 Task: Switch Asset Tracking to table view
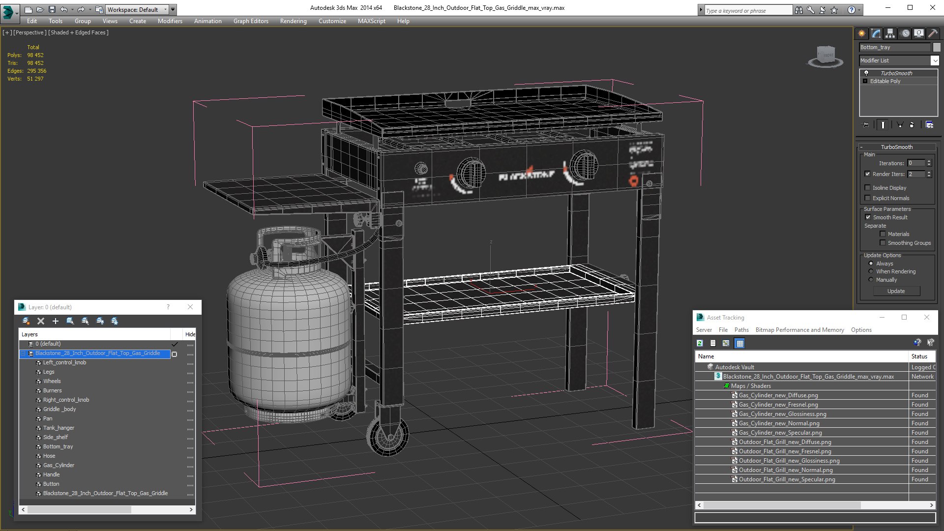click(x=740, y=343)
